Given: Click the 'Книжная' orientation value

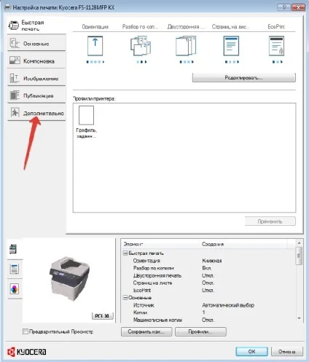Looking at the screenshot, I should [x=212, y=261].
